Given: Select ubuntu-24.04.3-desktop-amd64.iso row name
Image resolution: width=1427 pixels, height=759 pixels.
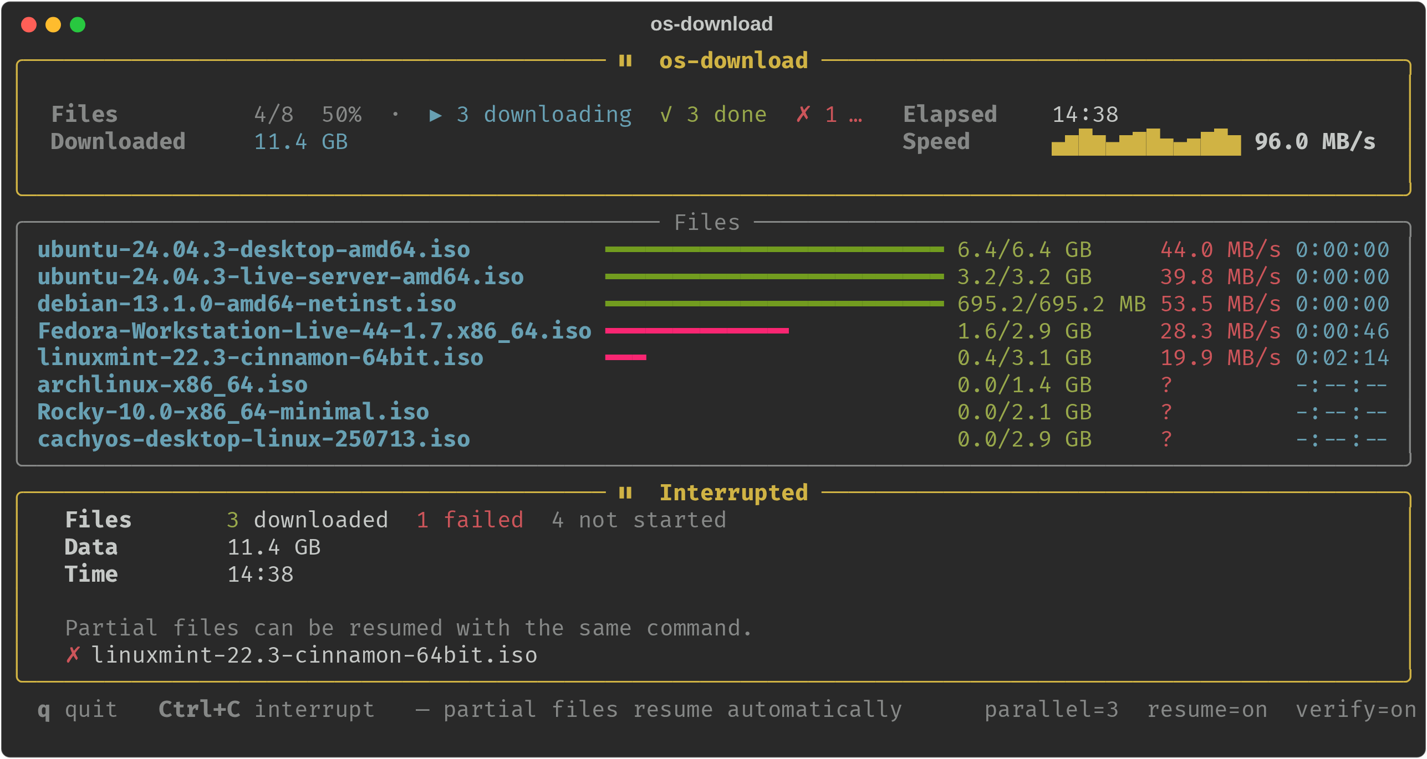Looking at the screenshot, I should (254, 250).
